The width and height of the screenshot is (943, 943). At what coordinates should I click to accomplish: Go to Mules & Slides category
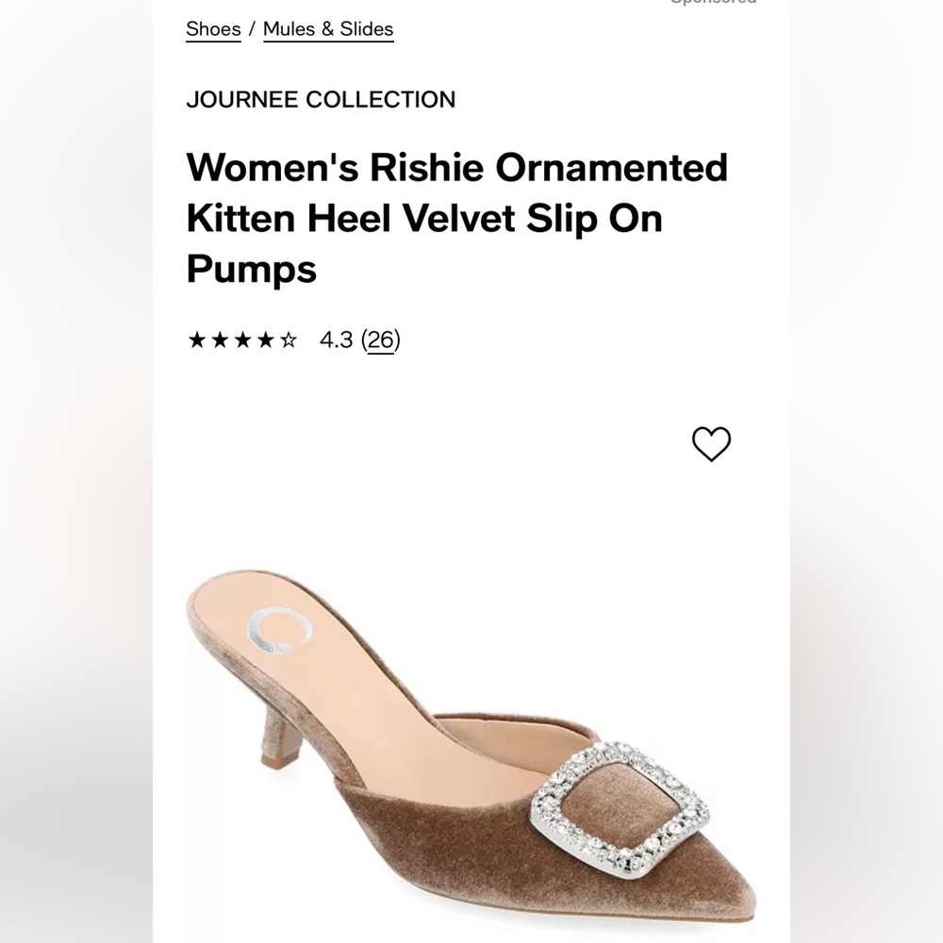[328, 28]
